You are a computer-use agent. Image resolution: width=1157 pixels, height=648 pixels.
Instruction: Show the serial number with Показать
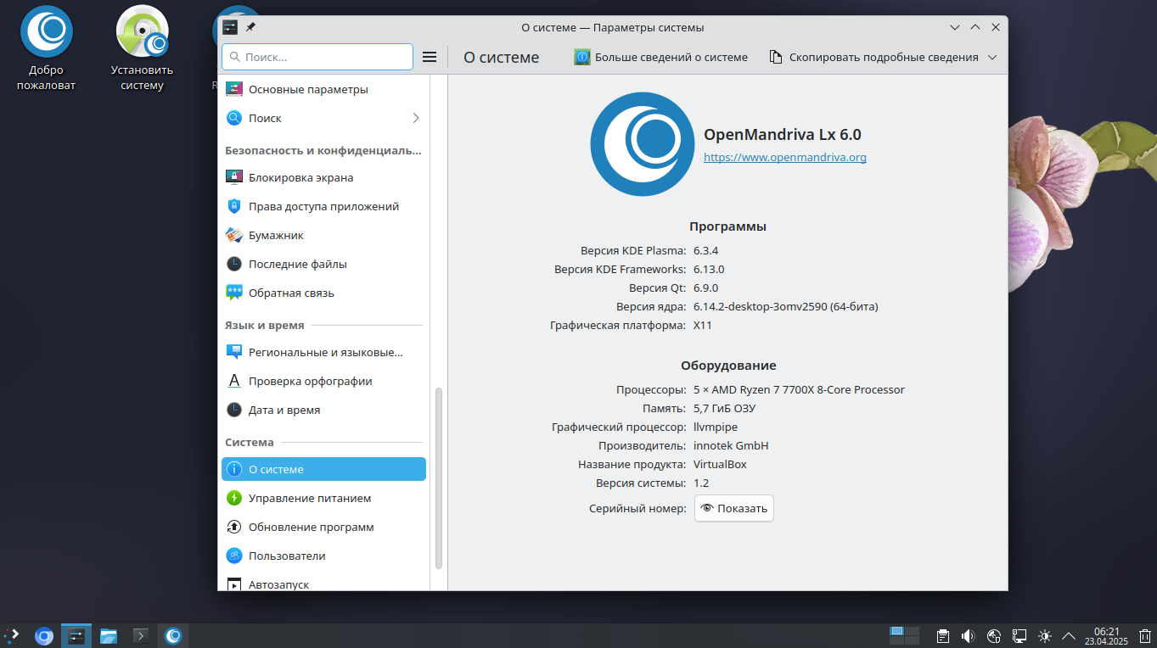pyautogui.click(x=734, y=508)
